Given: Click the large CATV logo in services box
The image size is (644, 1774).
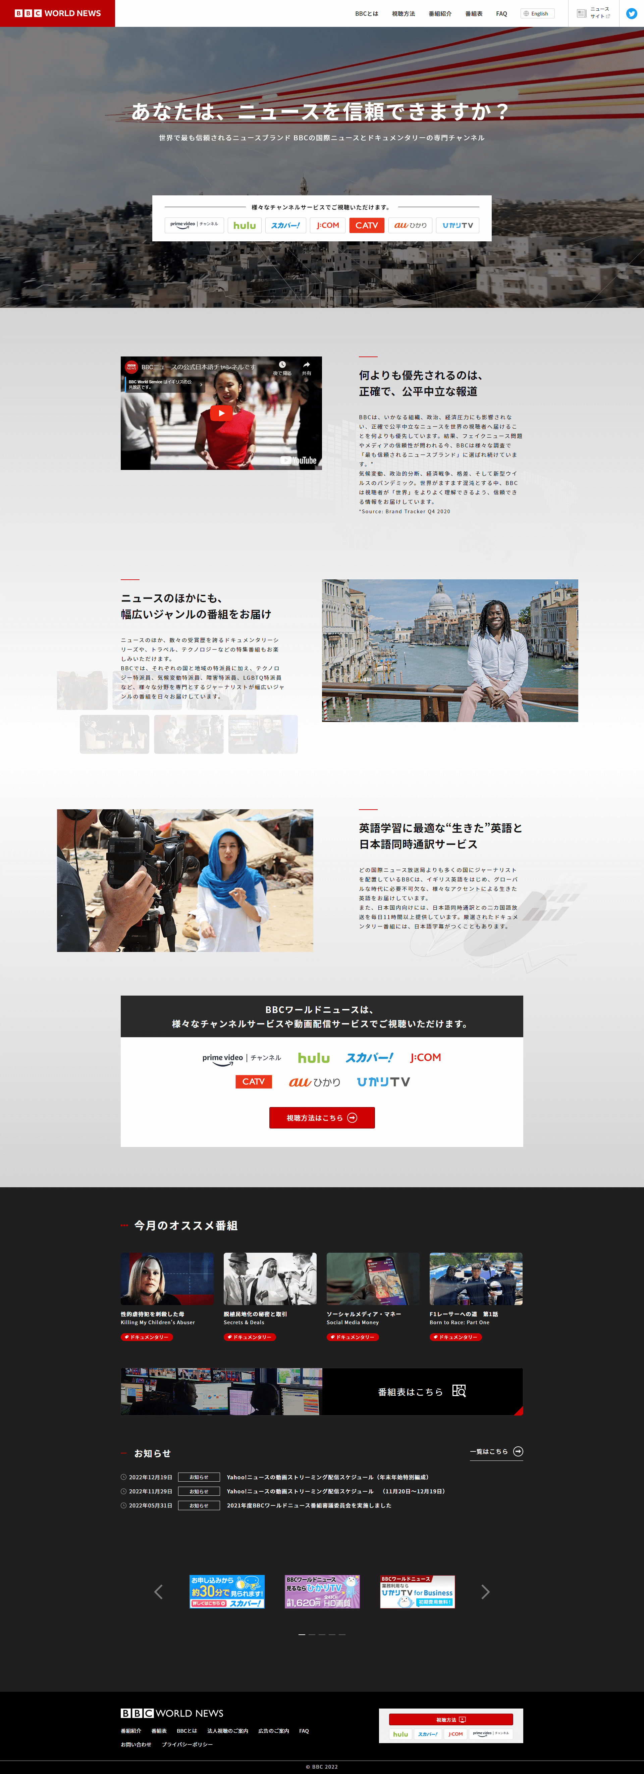Looking at the screenshot, I should [253, 1082].
